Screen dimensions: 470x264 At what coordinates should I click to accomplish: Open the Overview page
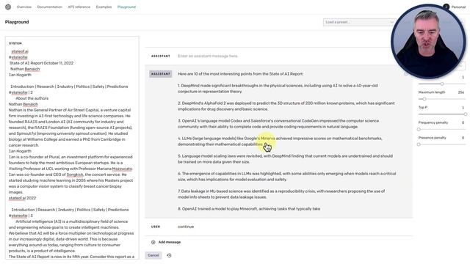click(24, 7)
